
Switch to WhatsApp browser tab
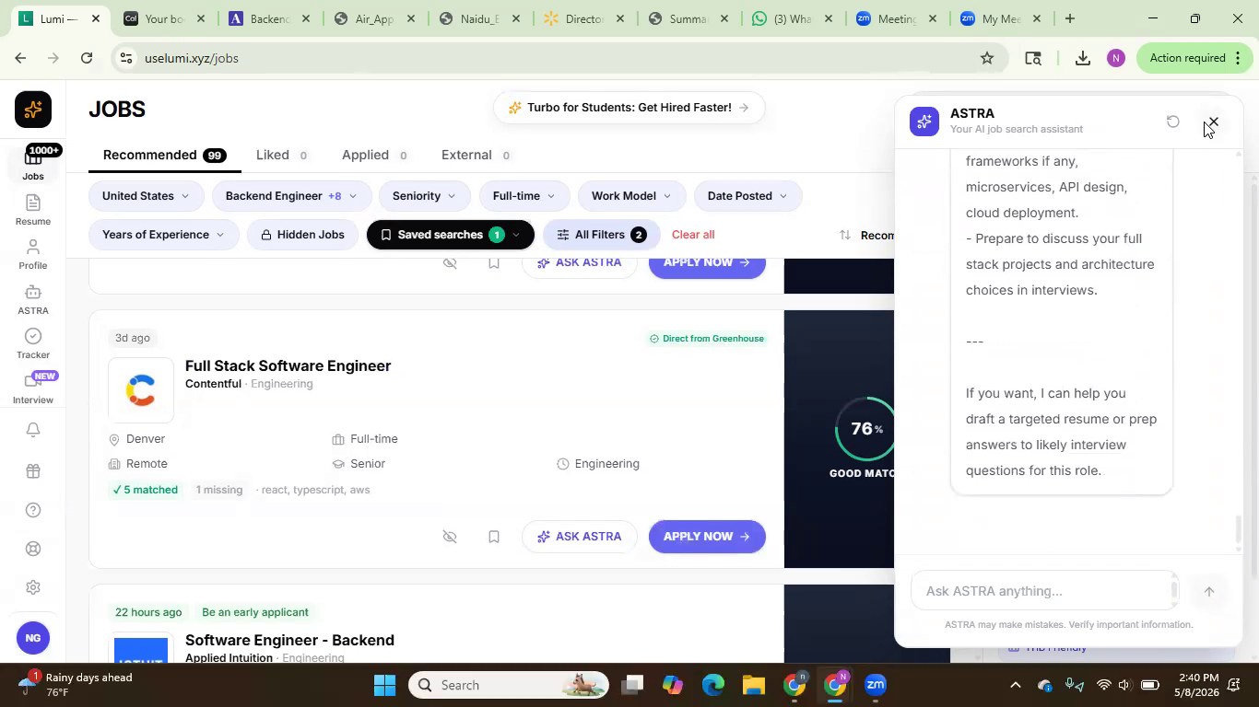791,18
